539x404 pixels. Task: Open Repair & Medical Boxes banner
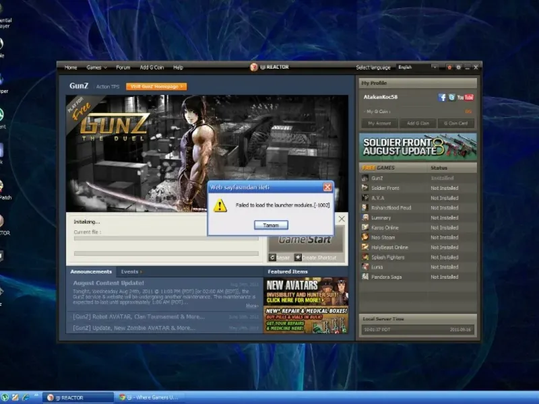pyautogui.click(x=306, y=320)
